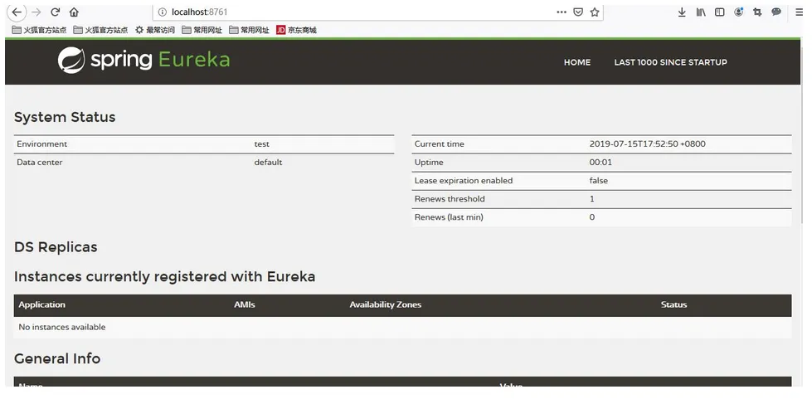The width and height of the screenshot is (812, 399).
Task: Open the first 常用网址 bookmark folder
Action: point(202,30)
